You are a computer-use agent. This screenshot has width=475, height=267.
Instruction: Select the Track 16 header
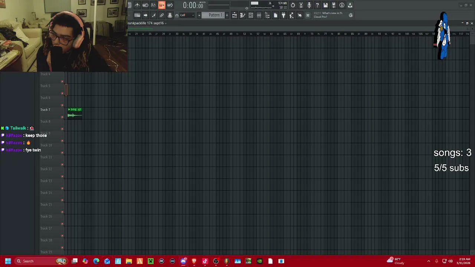click(52, 220)
